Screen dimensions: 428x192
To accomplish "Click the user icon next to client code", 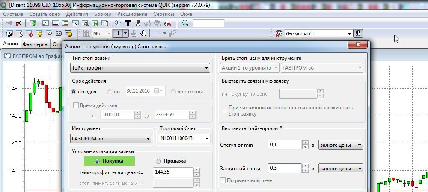I will (x=358, y=33).
